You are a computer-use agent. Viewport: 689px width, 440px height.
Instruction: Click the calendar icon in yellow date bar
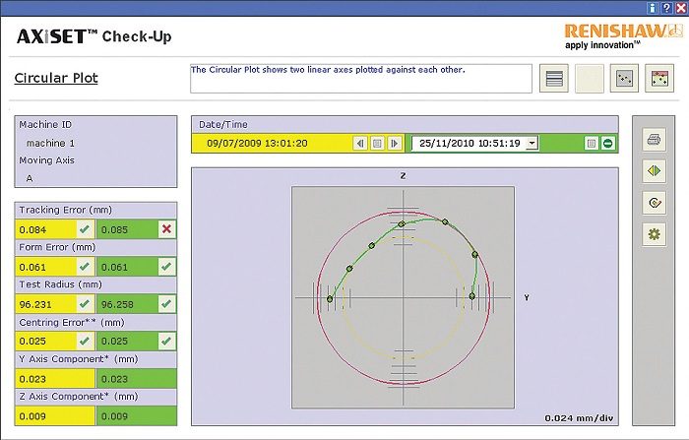click(377, 144)
